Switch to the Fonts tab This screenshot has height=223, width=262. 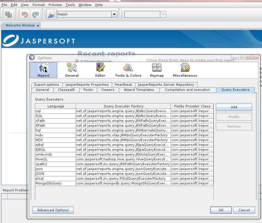click(88, 90)
